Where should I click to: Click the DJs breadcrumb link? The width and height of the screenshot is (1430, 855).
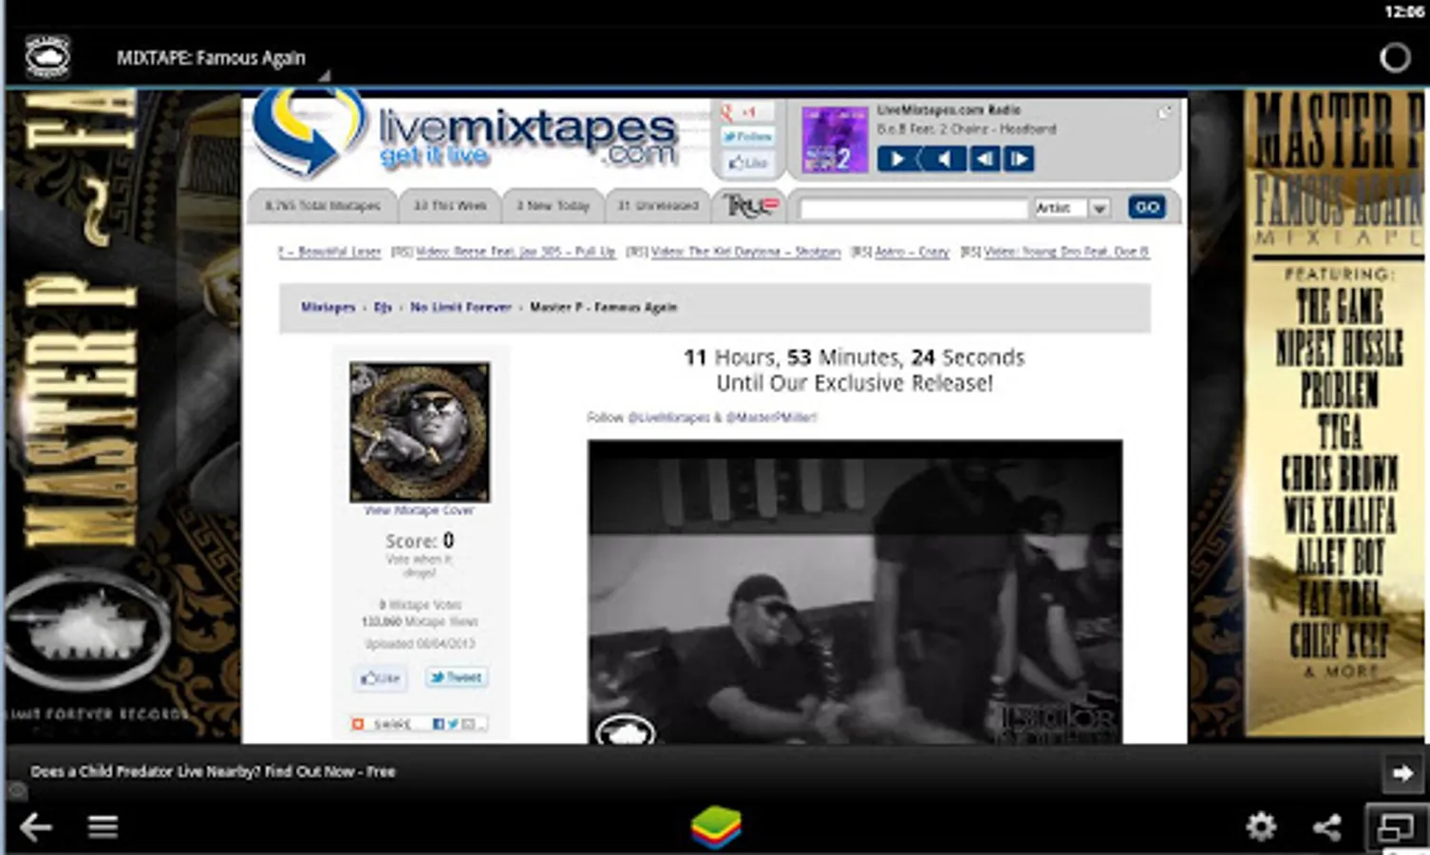383,307
